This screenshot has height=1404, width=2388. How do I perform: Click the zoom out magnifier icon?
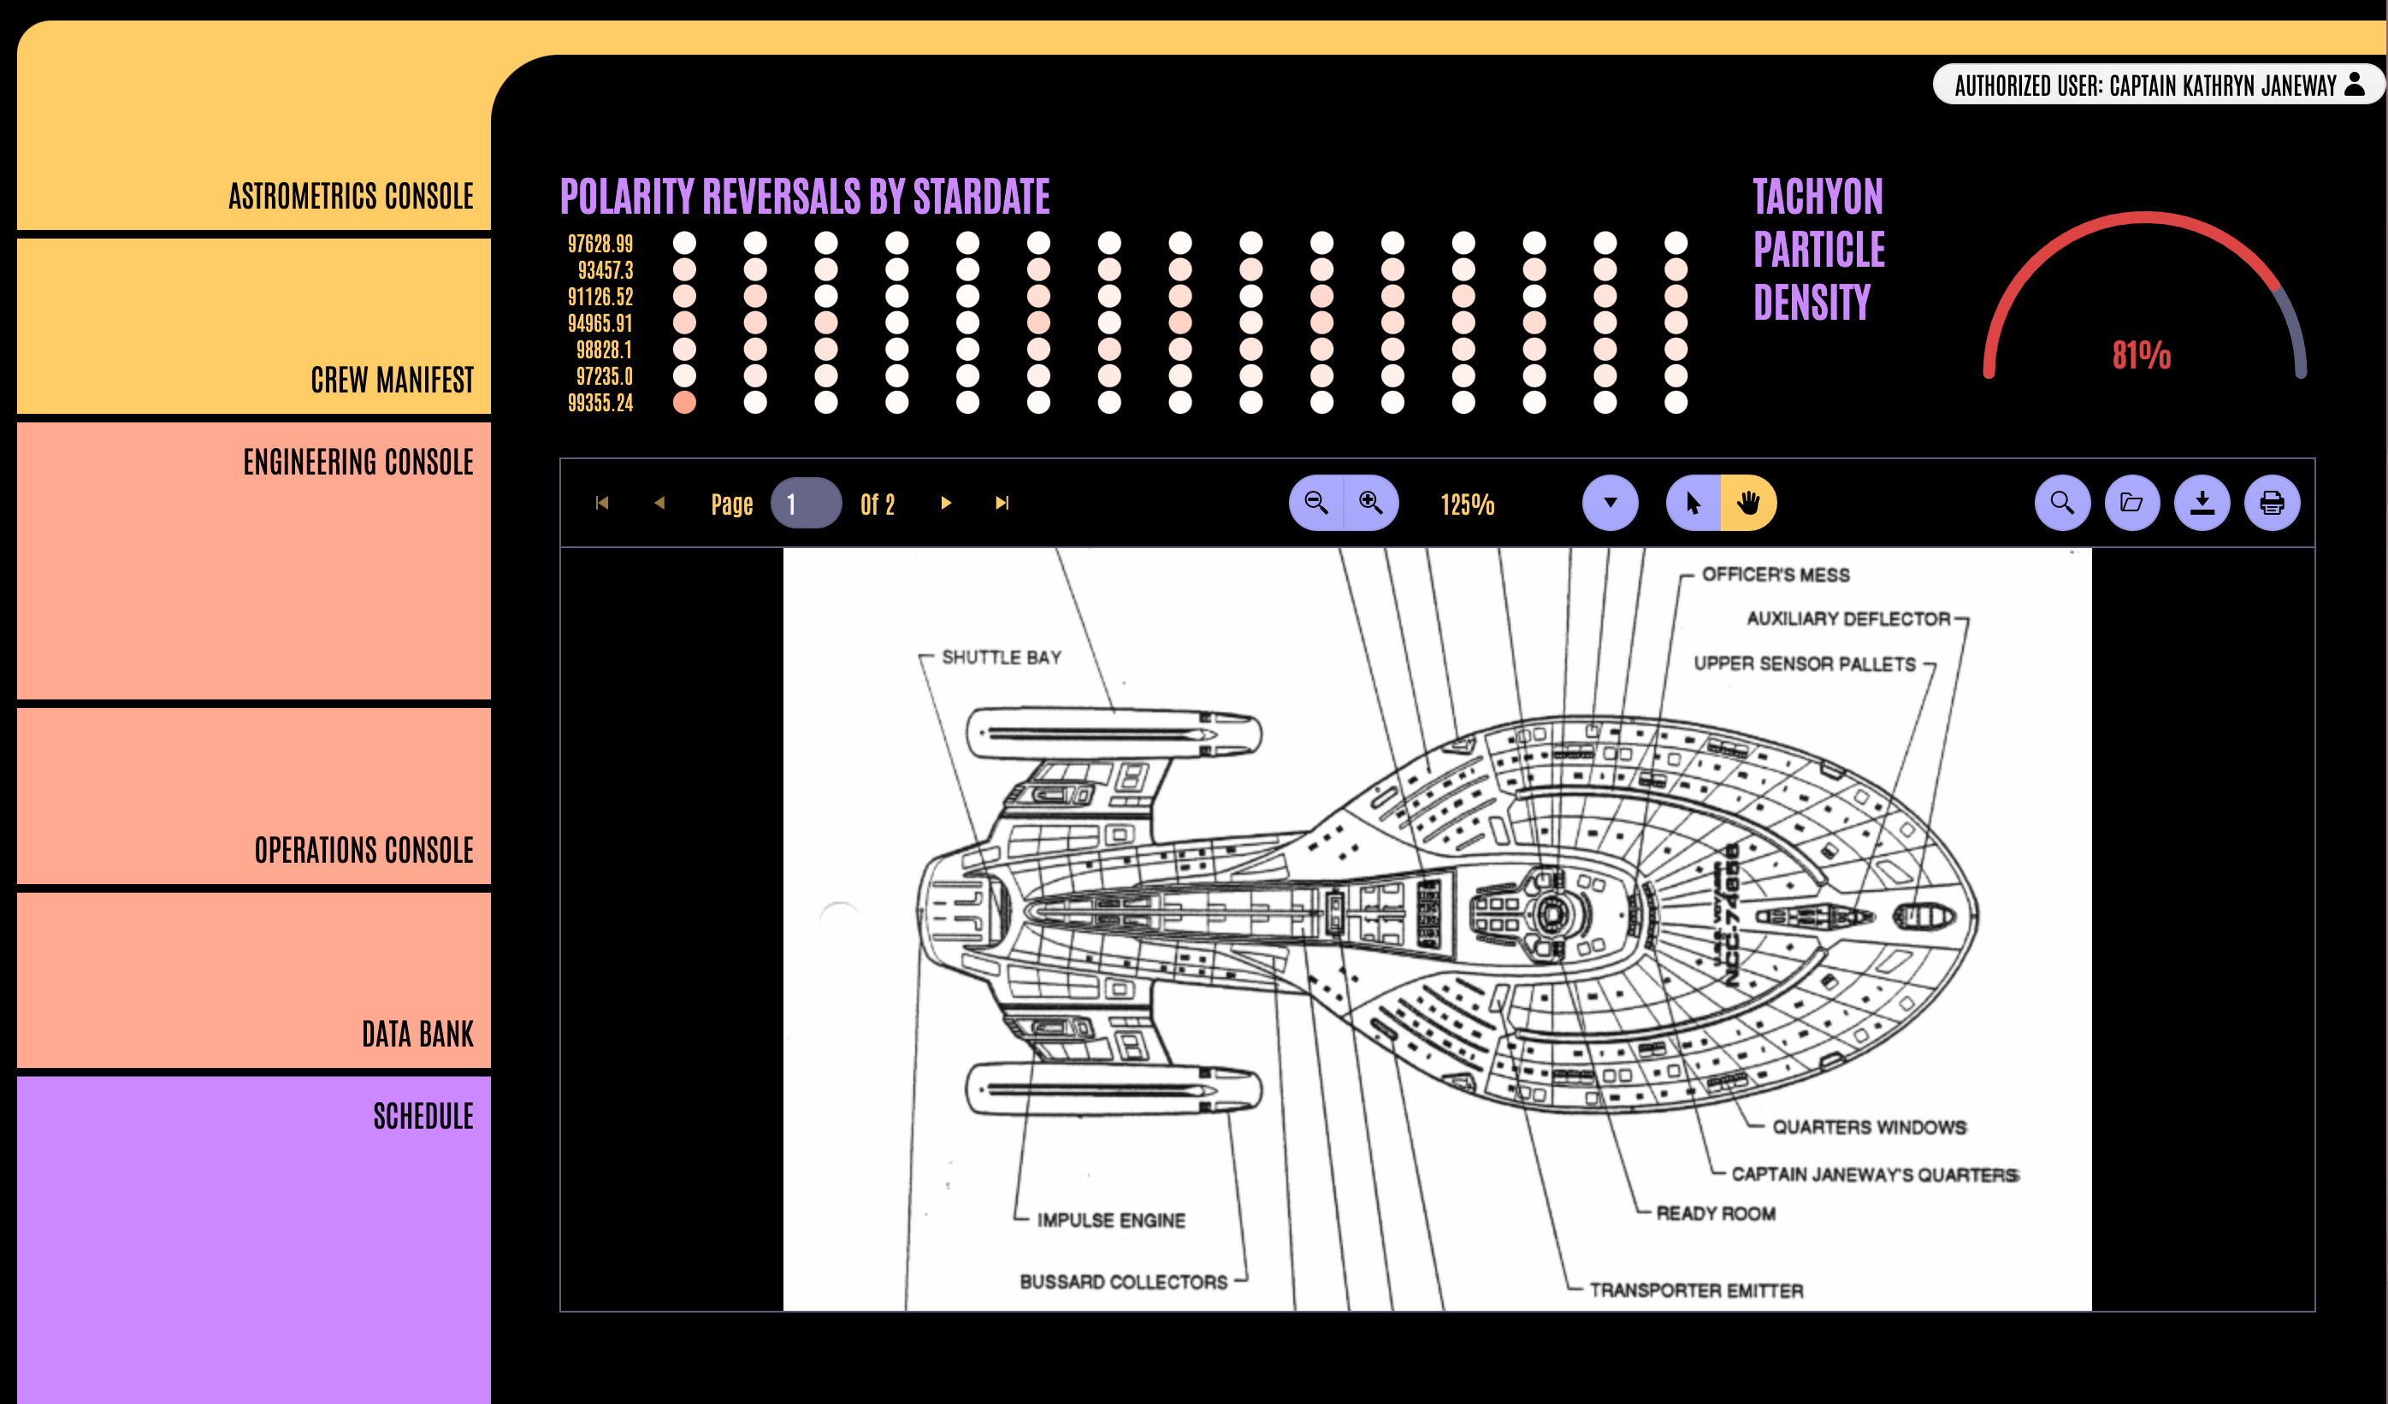(1321, 501)
